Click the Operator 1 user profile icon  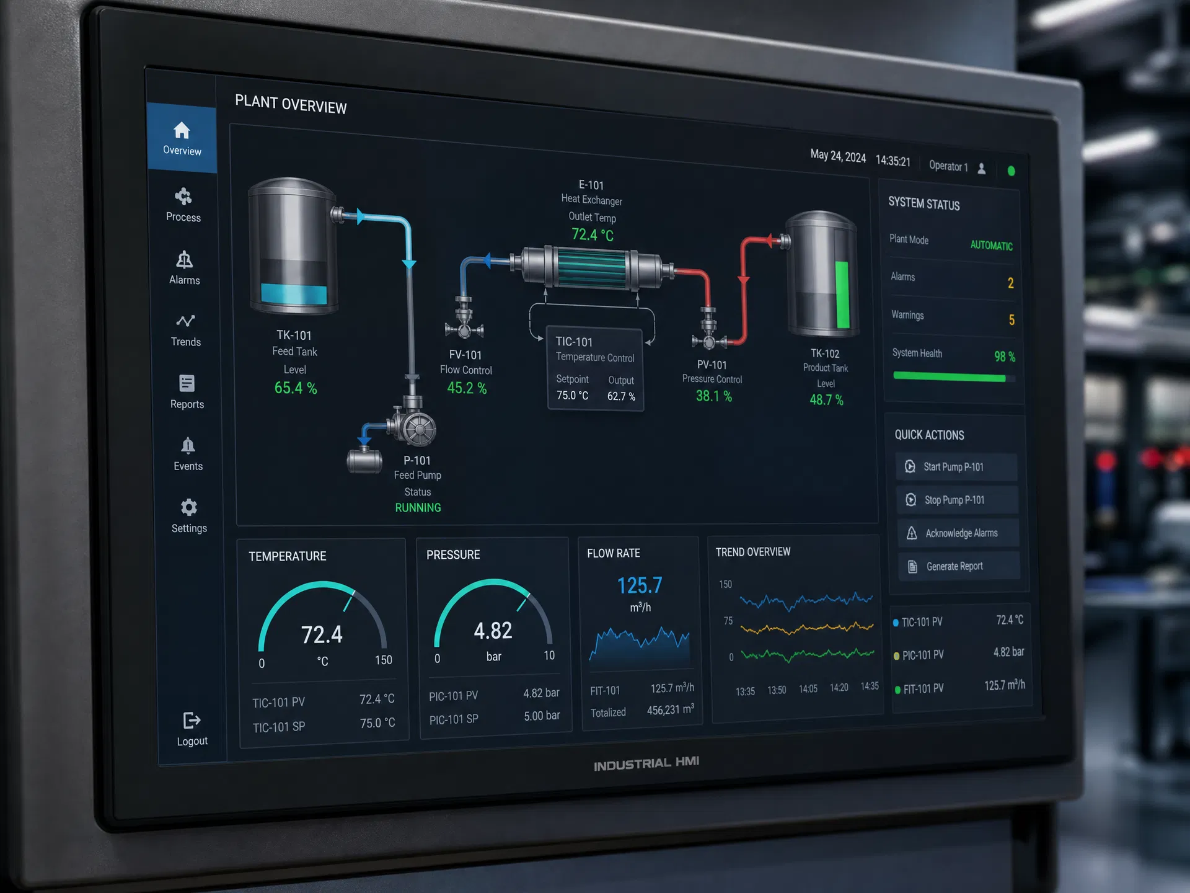[981, 168]
